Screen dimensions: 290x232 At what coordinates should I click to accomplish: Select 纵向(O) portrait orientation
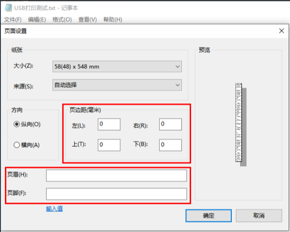[16, 124]
